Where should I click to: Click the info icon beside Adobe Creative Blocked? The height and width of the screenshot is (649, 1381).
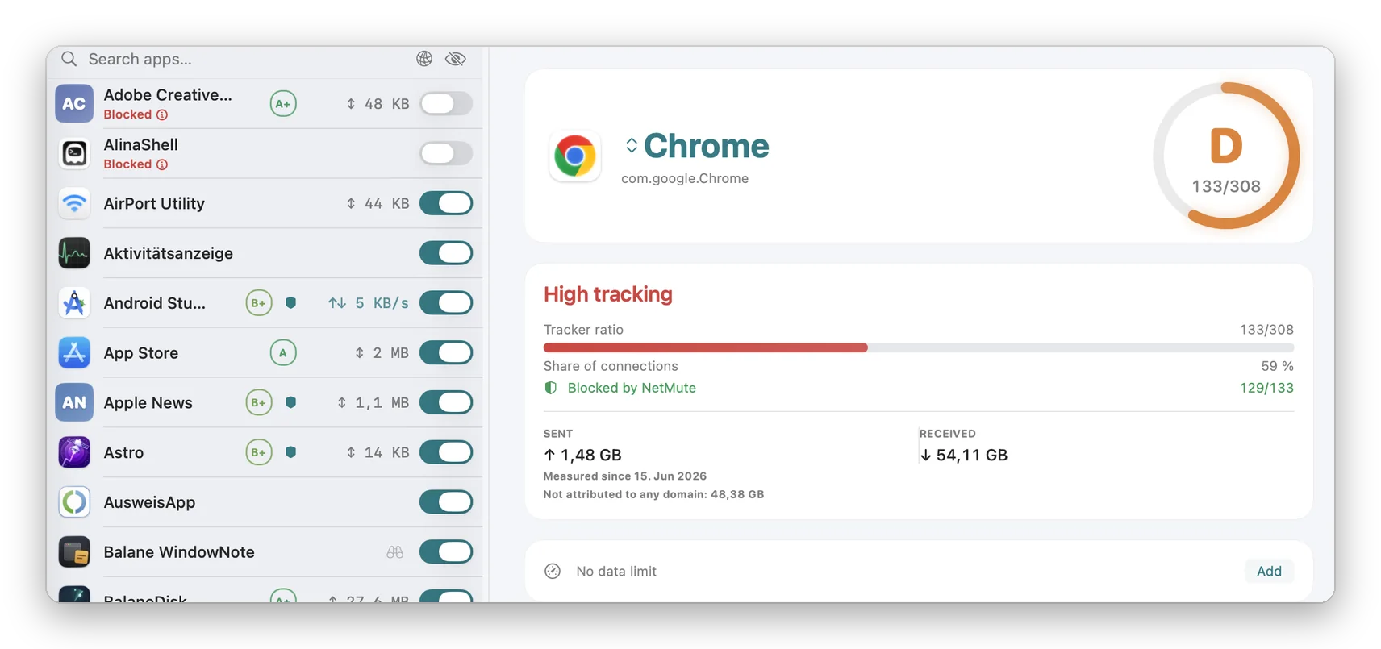tap(162, 114)
